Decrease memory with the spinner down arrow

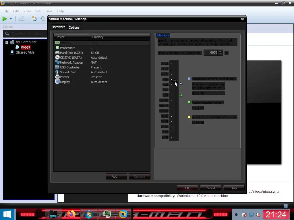pos(220,54)
